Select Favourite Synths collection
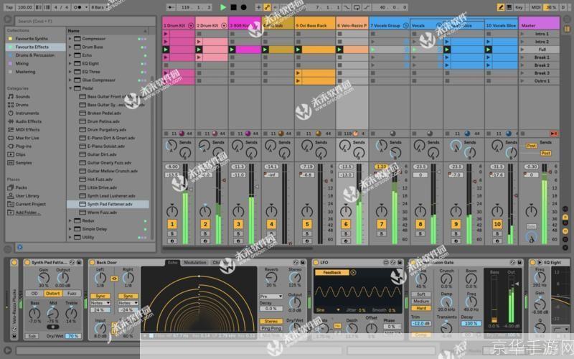Image resolution: width=574 pixels, height=359 pixels. 32,39
